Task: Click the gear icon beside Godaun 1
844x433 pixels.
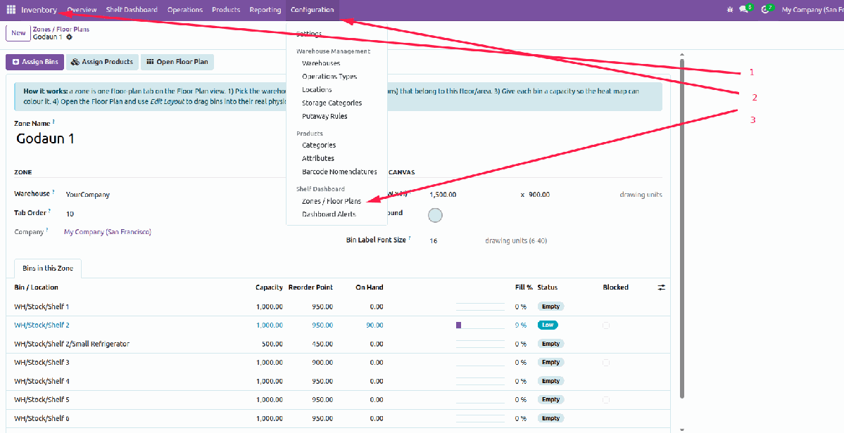Action: 69,37
